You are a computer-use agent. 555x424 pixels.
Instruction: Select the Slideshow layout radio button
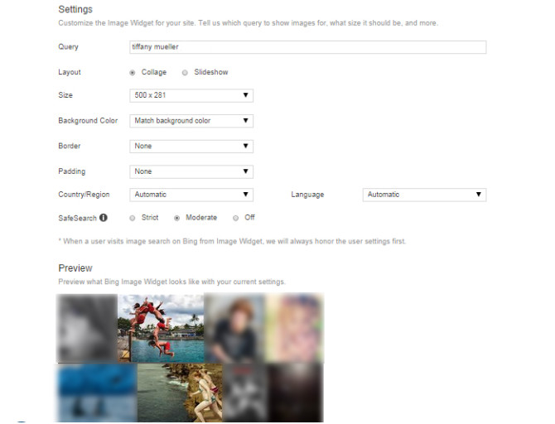(185, 73)
